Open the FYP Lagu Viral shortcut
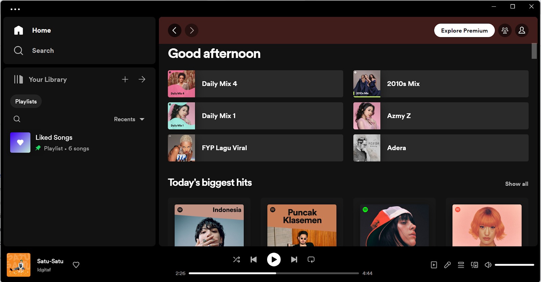The height and width of the screenshot is (282, 541). pos(256,148)
